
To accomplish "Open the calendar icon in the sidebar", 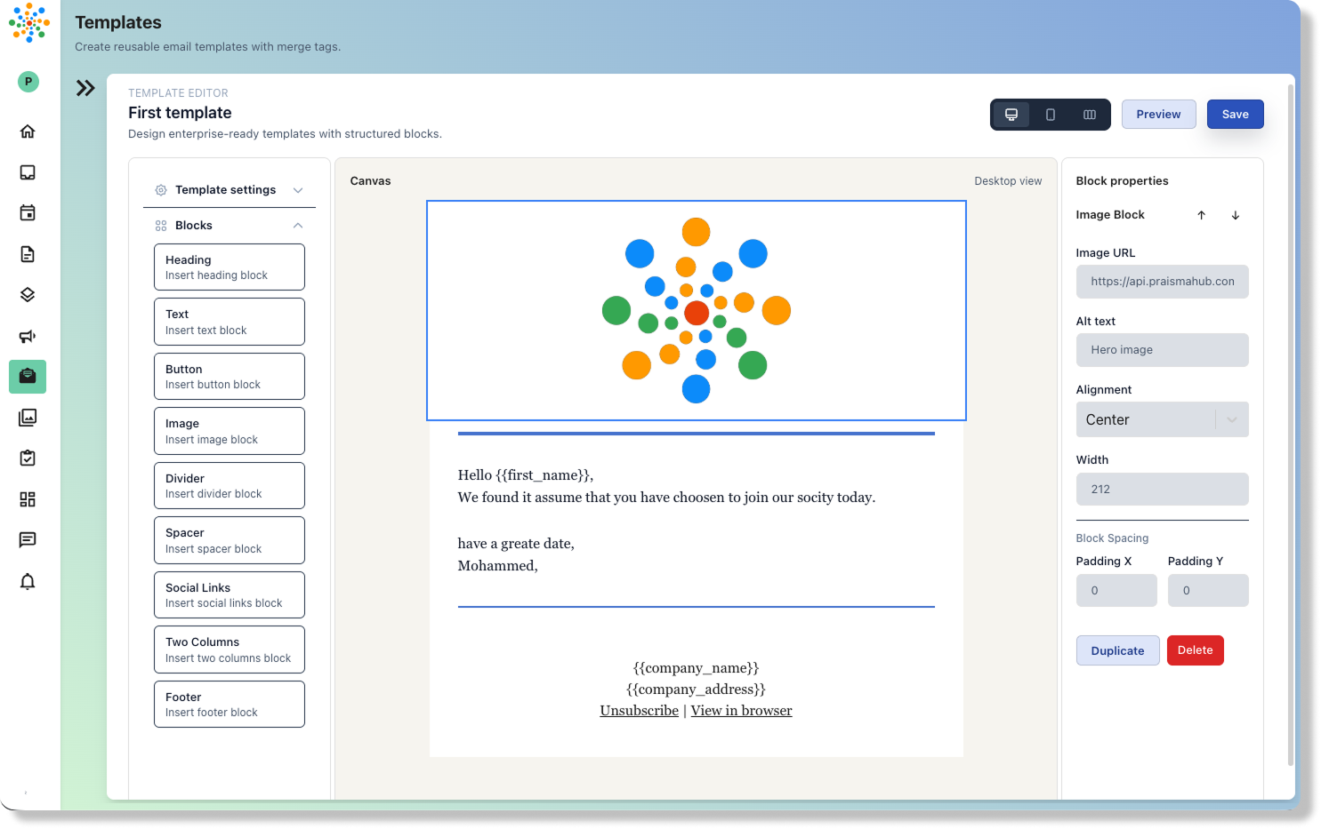I will [28, 213].
